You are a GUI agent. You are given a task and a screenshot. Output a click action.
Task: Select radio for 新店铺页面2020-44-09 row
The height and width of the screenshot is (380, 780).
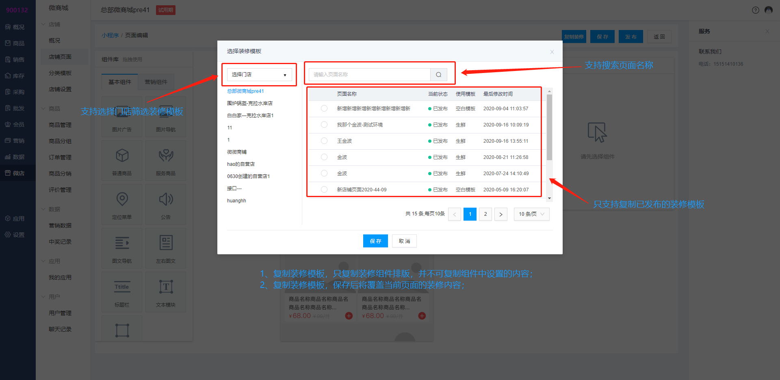324,189
